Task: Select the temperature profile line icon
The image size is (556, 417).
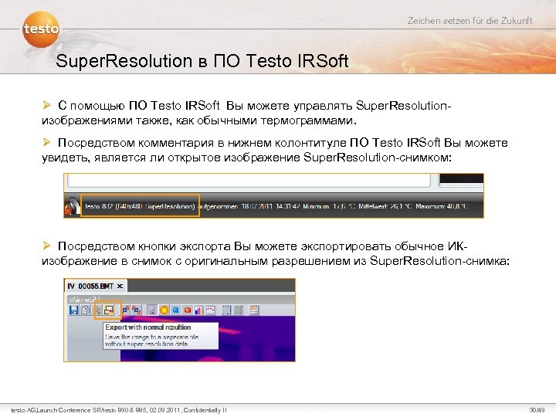Action: coord(152,310)
